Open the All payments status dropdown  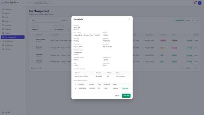click(62, 29)
